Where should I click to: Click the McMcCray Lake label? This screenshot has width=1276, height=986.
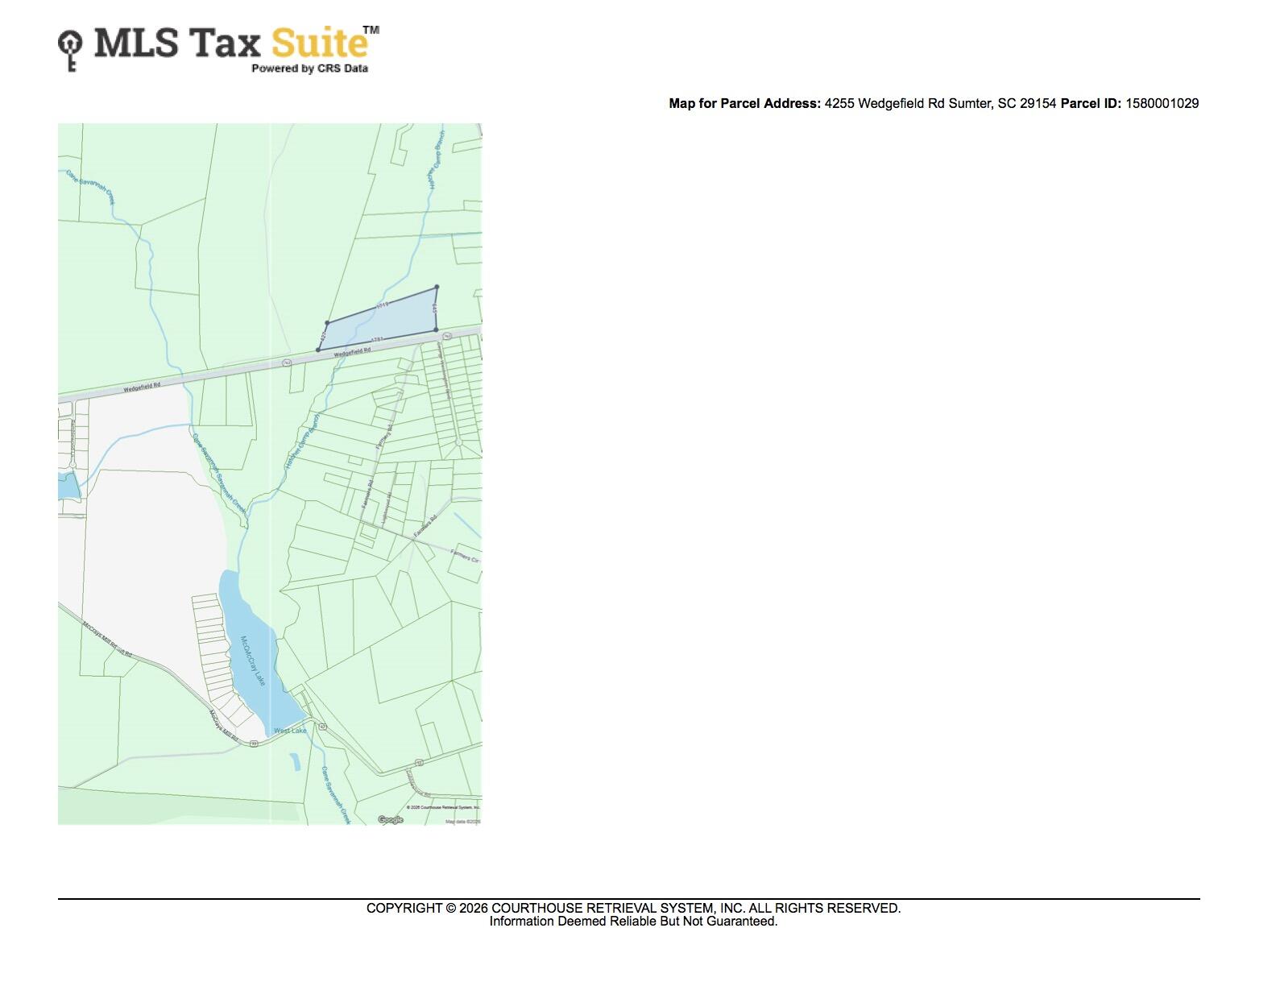coord(253,661)
